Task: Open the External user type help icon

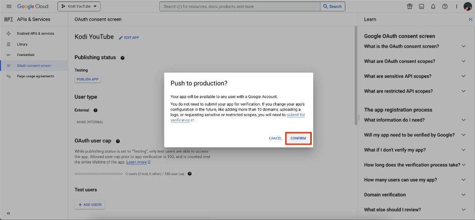Action: [x=95, y=110]
